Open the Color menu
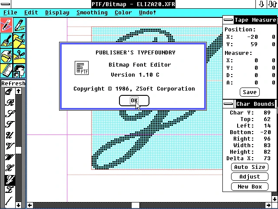Viewport: 278px width, 209px height. pos(123,13)
